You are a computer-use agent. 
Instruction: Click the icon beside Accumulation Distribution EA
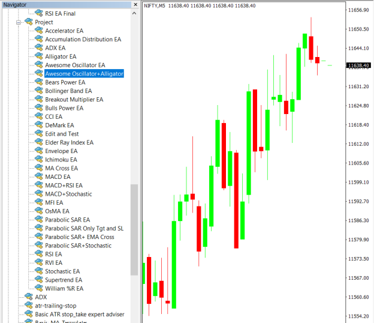coord(39,39)
